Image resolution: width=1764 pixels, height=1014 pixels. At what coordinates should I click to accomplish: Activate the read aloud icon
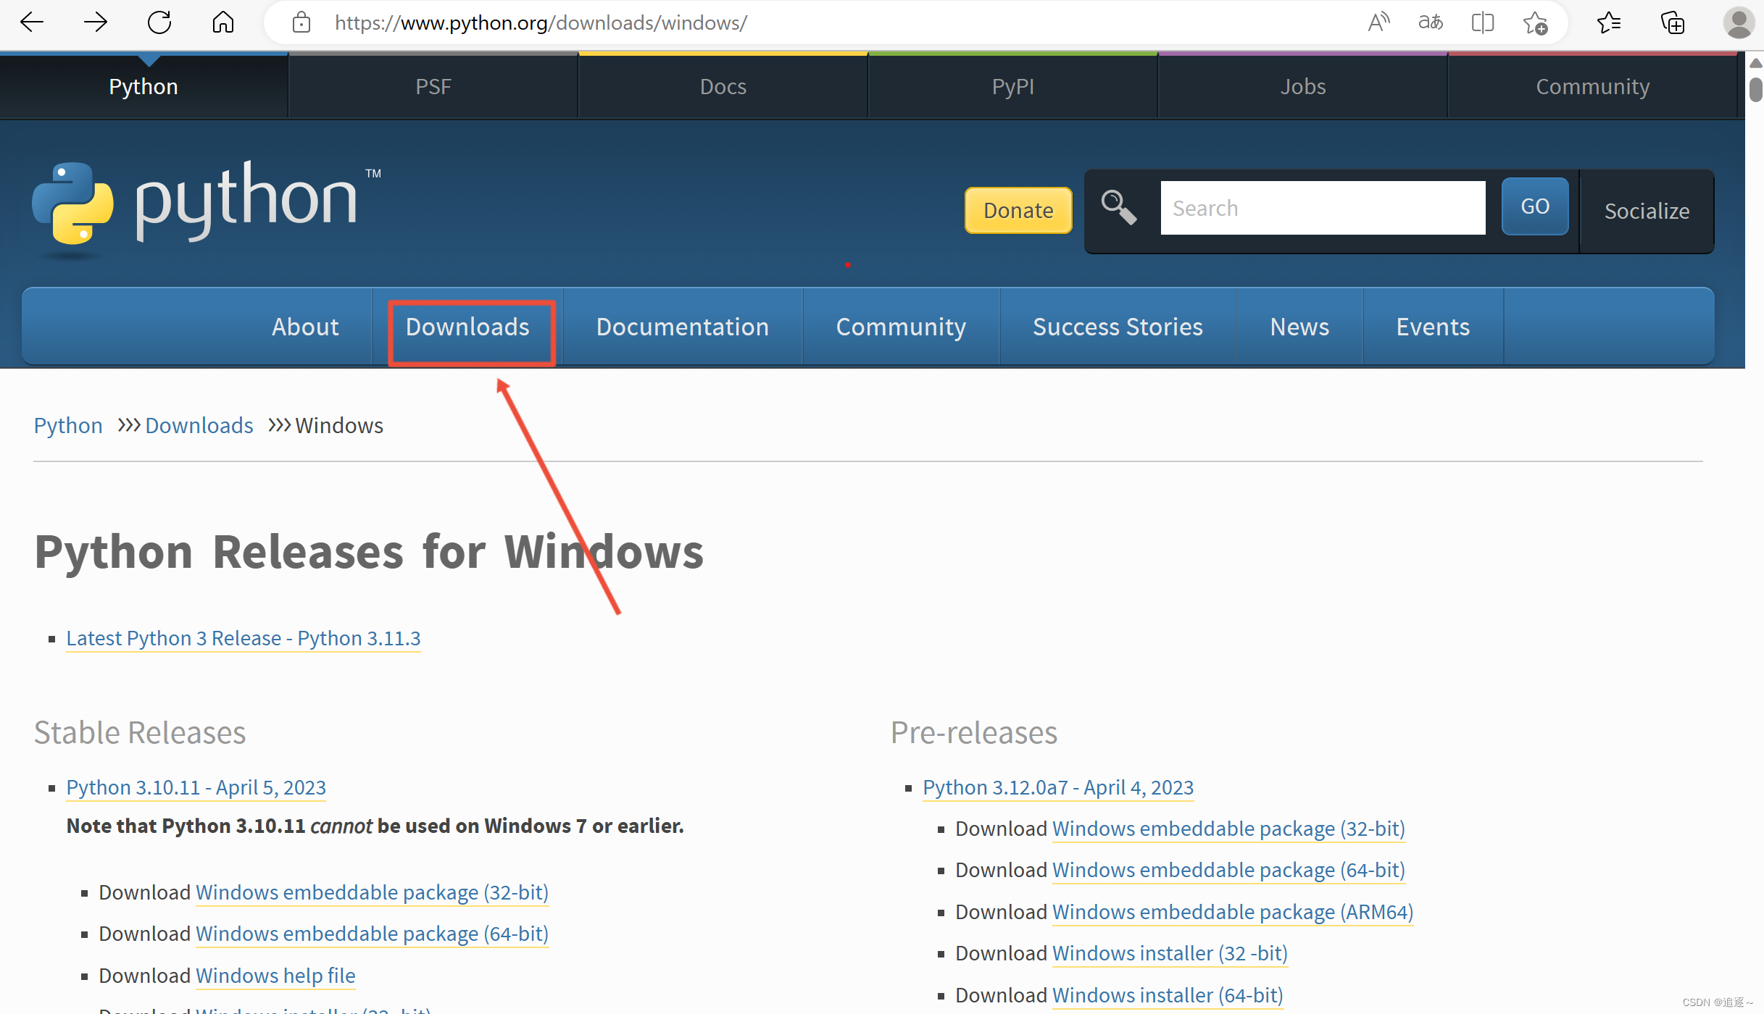click(1378, 22)
